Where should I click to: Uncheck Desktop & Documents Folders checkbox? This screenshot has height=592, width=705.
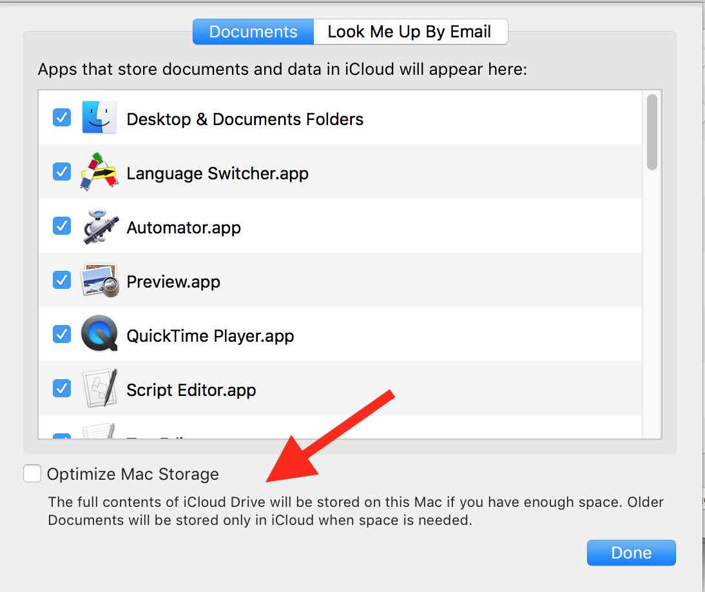62,118
